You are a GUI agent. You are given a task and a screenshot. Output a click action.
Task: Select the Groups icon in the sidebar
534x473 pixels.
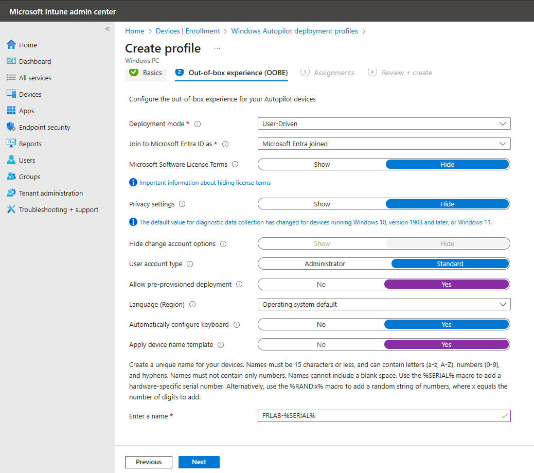tap(28, 176)
